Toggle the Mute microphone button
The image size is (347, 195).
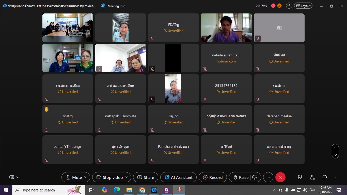[x=74, y=177]
